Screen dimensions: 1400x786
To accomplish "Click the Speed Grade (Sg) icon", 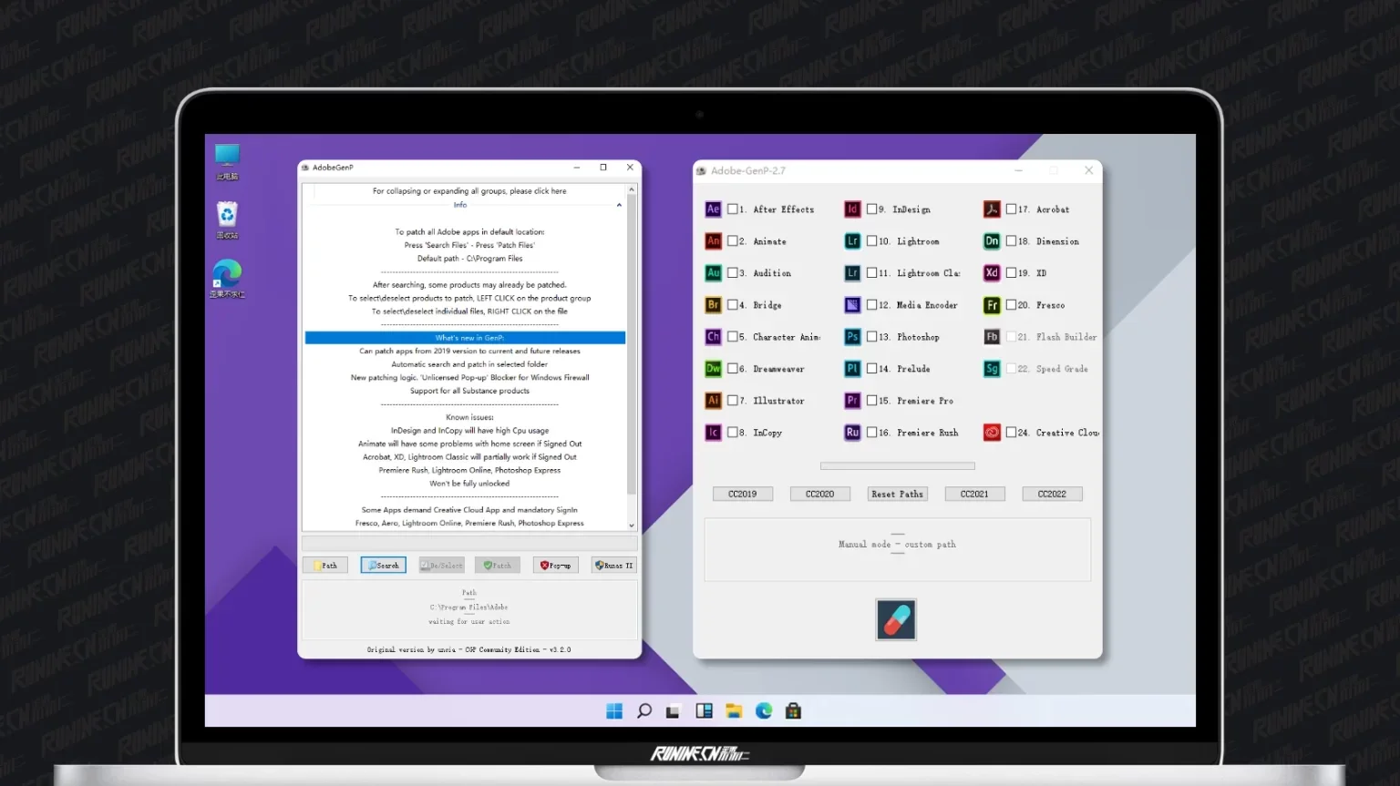I will (992, 369).
